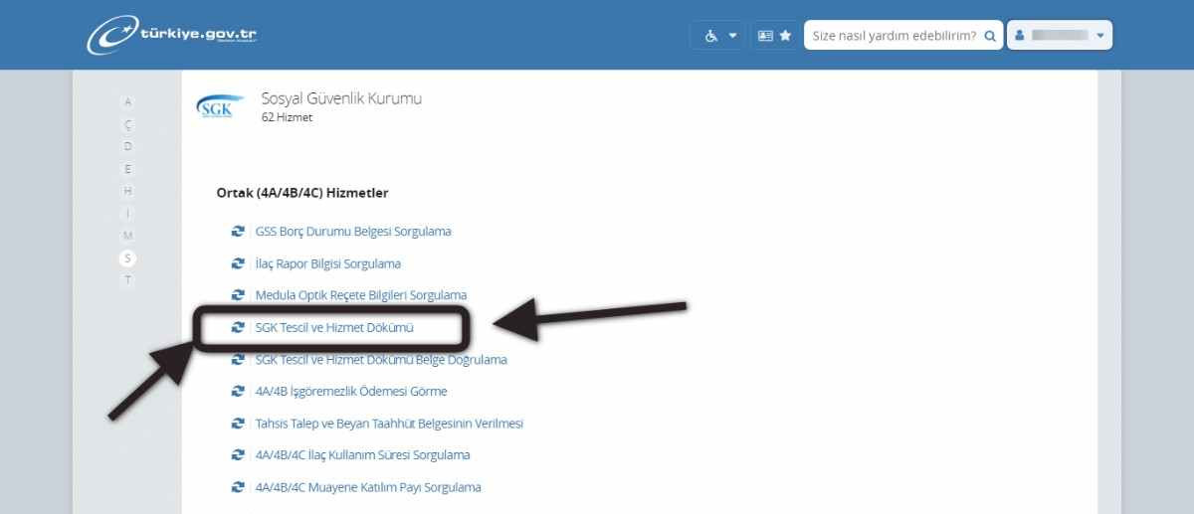This screenshot has height=514, width=1194.
Task: Open İlaç Rapor Bilgisi Sorgulama
Action: coord(328,263)
